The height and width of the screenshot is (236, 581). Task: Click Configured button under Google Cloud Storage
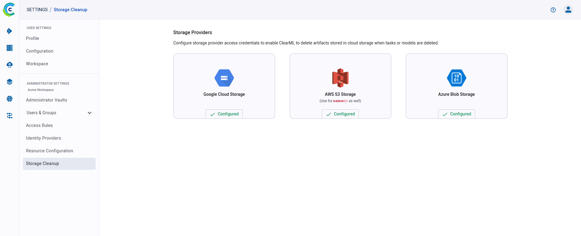224,114
